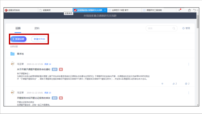Click the favorite icon left of the likes

(x=162, y=84)
